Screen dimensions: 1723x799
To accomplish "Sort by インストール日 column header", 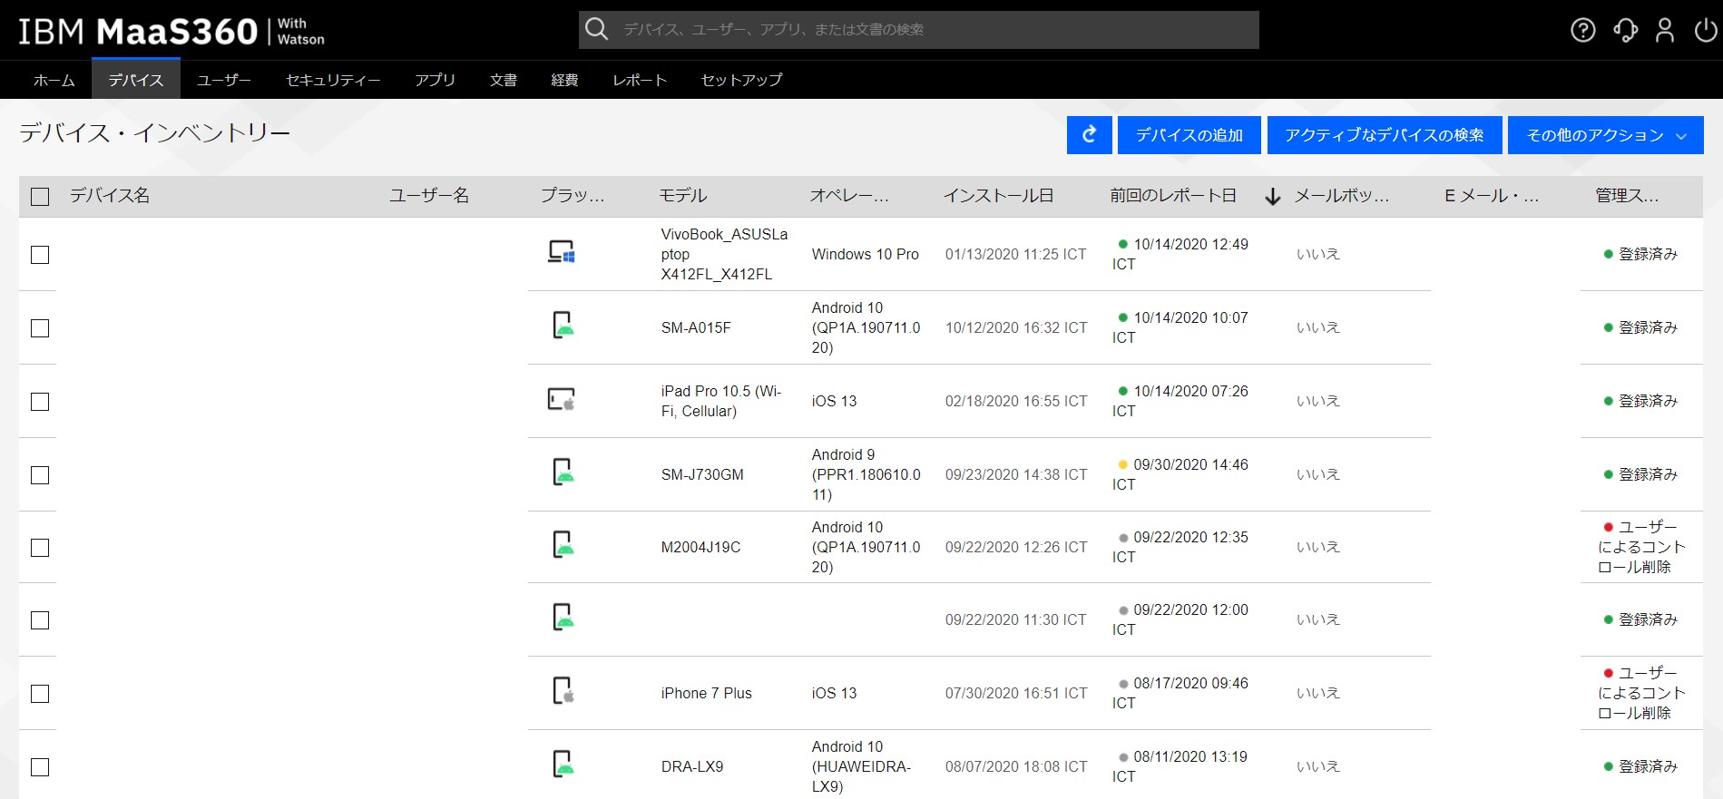I will point(998,196).
